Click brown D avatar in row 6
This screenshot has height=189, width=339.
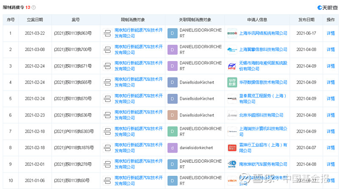tap(172, 115)
